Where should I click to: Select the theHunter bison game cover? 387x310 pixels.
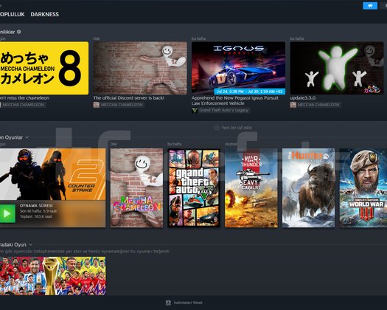(309, 188)
